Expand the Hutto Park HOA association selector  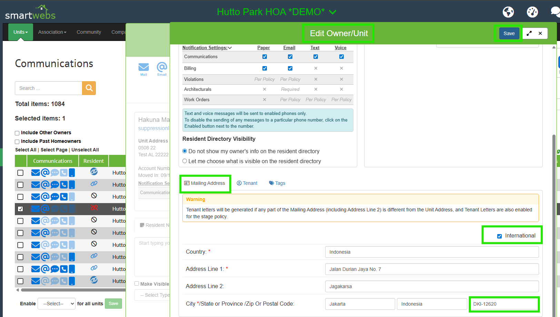332,12
